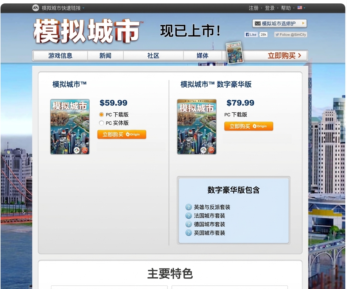
Task: Click the digital deluxe box cover image
Action: click(x=197, y=127)
